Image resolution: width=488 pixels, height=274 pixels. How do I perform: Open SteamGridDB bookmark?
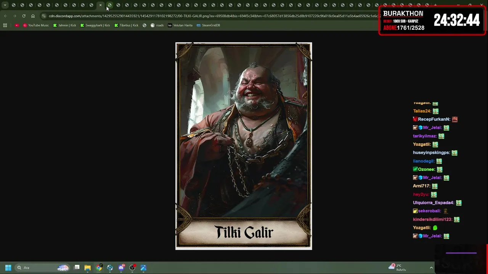pyautogui.click(x=208, y=25)
